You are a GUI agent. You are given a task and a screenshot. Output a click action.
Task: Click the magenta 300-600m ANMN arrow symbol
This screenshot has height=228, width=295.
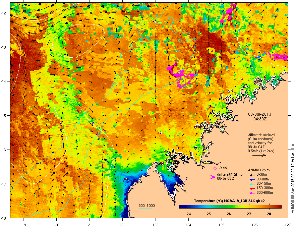pyautogui.click(x=252, y=193)
